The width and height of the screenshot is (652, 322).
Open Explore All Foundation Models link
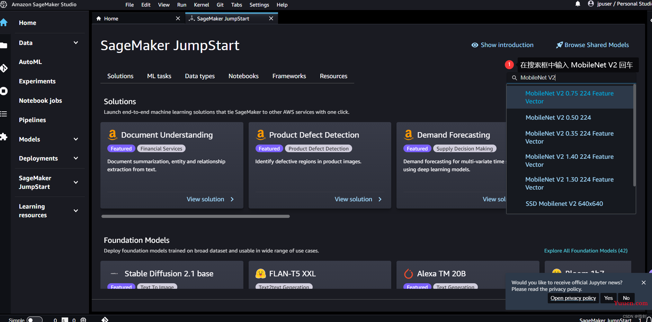pos(586,251)
